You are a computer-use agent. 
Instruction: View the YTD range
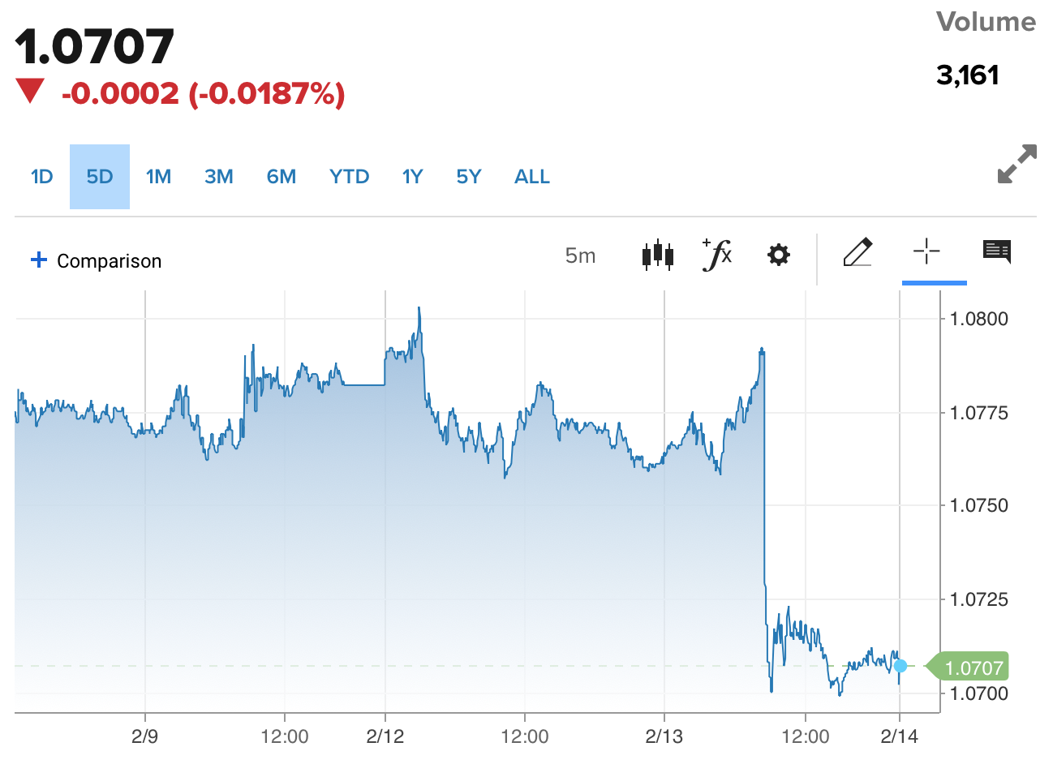click(x=350, y=177)
